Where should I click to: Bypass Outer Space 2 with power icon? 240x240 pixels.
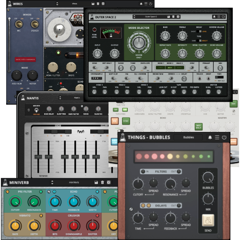[223, 17]
